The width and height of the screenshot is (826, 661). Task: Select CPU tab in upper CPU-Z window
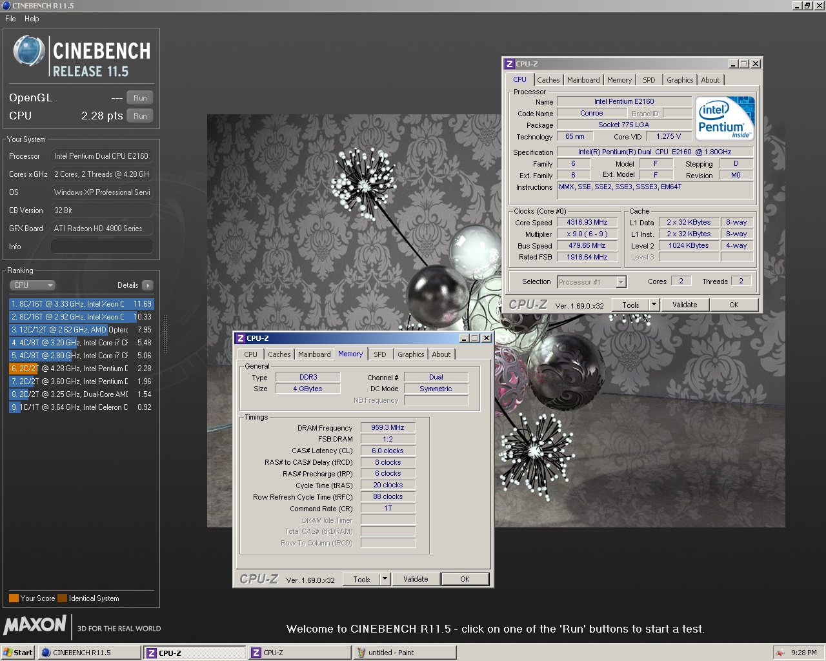coord(520,79)
